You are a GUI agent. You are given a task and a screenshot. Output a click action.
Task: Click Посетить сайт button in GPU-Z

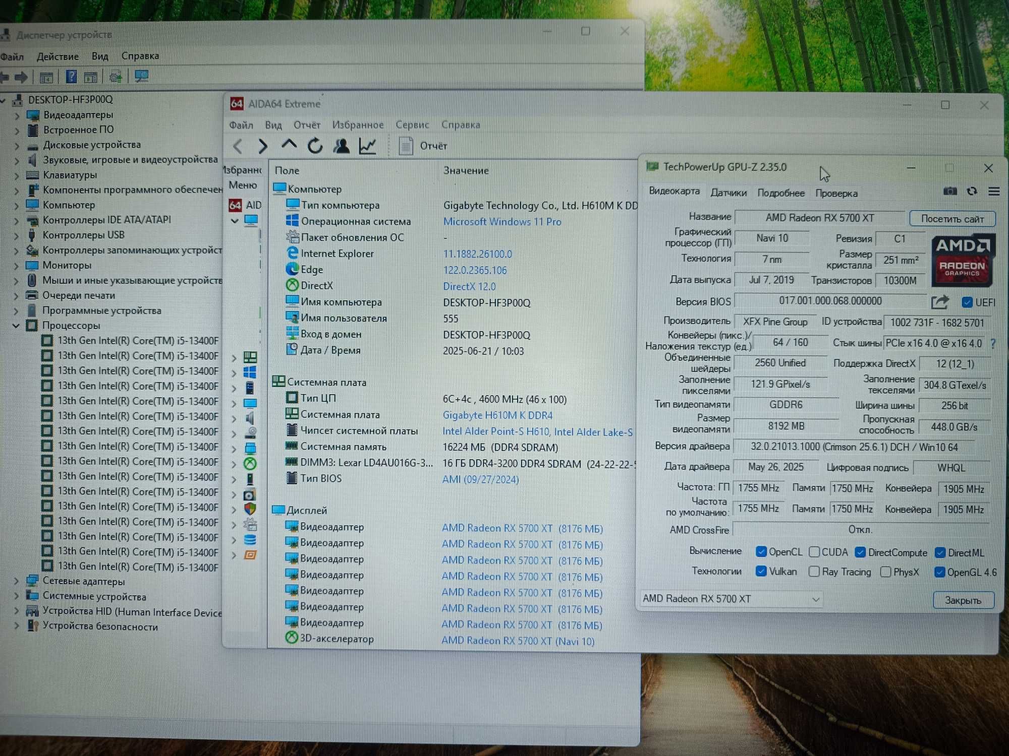952,219
